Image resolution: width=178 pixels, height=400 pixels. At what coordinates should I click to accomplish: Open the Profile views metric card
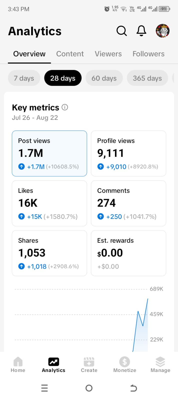point(128,153)
